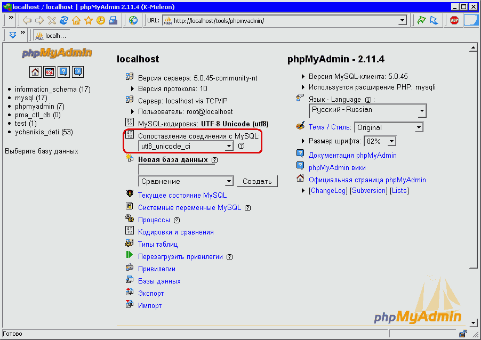481x340 pixels.
Task: Open history with the clock icon
Action: [101, 21]
